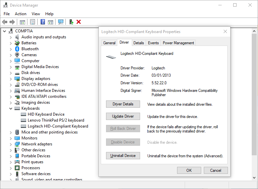Click the Device Manager title bar icon
Screen dimensions: 258x189
pyautogui.click(x=5, y=5)
